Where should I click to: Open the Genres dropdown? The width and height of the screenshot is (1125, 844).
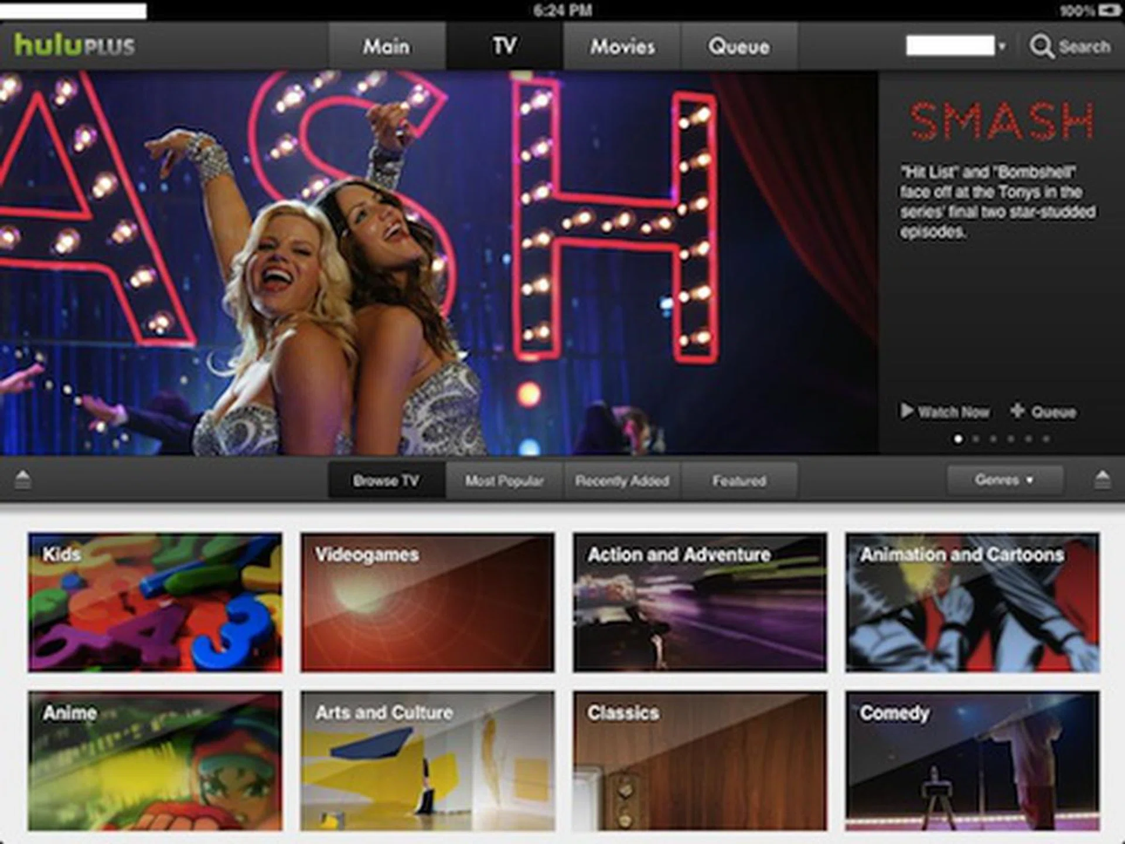pyautogui.click(x=1004, y=481)
